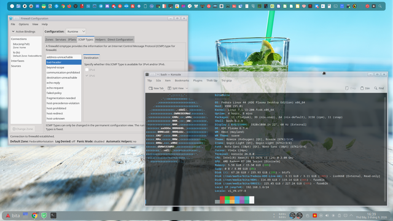Click Split View in Konsole toolbar
The height and width of the screenshot is (221, 393).
(176, 88)
